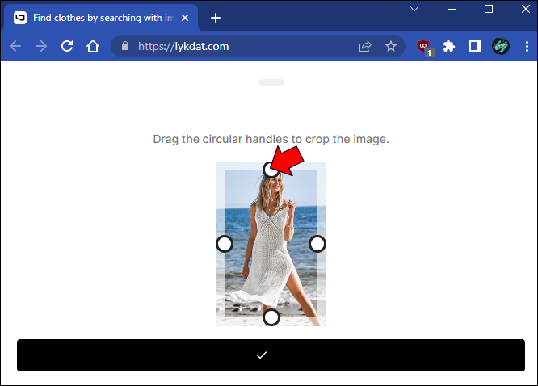538x386 pixels.
Task: Open the uBlock Origin extension
Action: point(426,48)
